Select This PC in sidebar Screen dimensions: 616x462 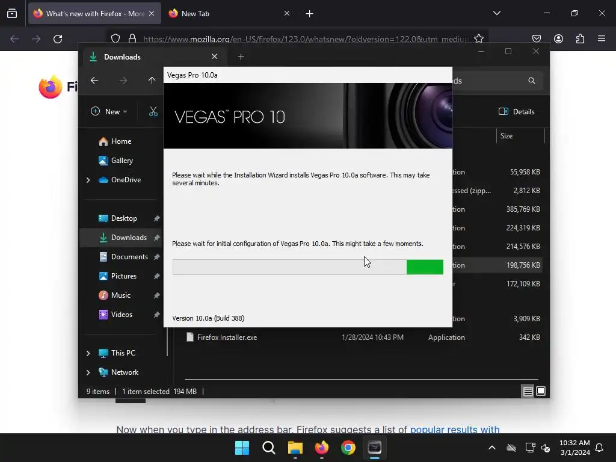(x=123, y=353)
